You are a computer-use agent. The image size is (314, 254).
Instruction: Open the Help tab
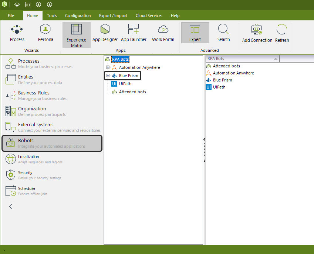[175, 16]
